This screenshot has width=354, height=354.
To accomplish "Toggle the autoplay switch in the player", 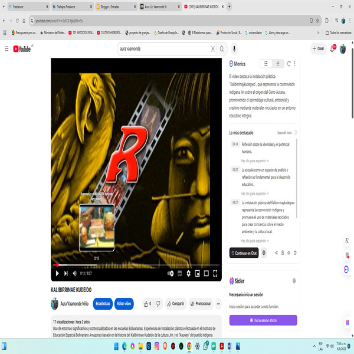I will click(171, 273).
